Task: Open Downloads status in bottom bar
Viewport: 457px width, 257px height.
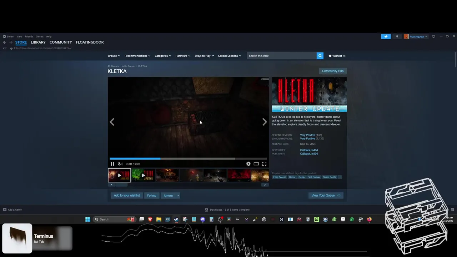Action: pyautogui.click(x=227, y=210)
